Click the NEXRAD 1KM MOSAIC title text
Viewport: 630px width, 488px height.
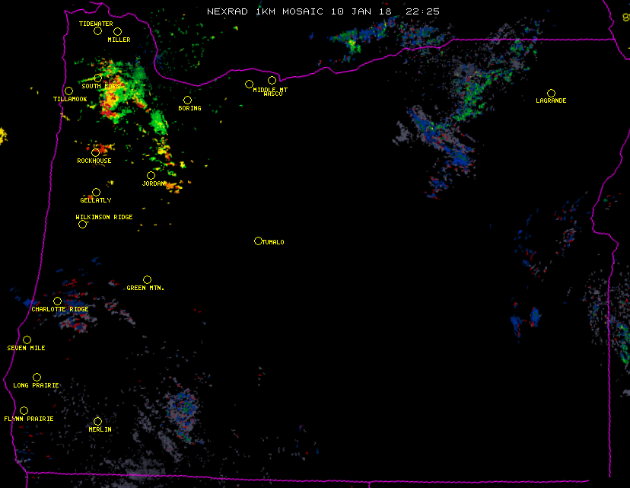click(x=323, y=11)
